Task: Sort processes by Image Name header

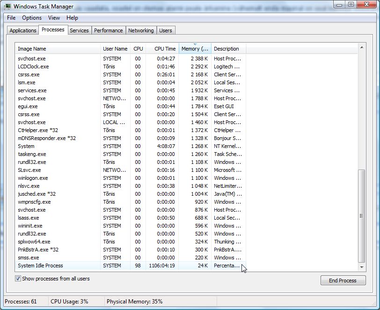Action: [x=32, y=49]
